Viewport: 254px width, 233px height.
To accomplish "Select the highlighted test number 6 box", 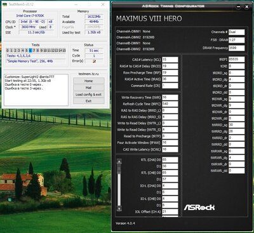I will pyautogui.click(x=30, y=50).
